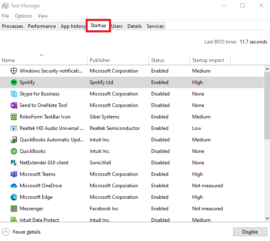This screenshot has height=241, width=270.
Task: Click the Task Manager title bar icon
Action: [5, 6]
